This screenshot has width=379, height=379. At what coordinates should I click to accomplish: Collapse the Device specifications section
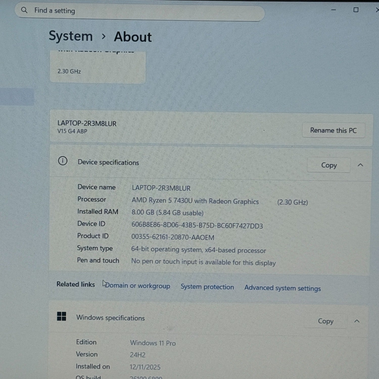(360, 165)
